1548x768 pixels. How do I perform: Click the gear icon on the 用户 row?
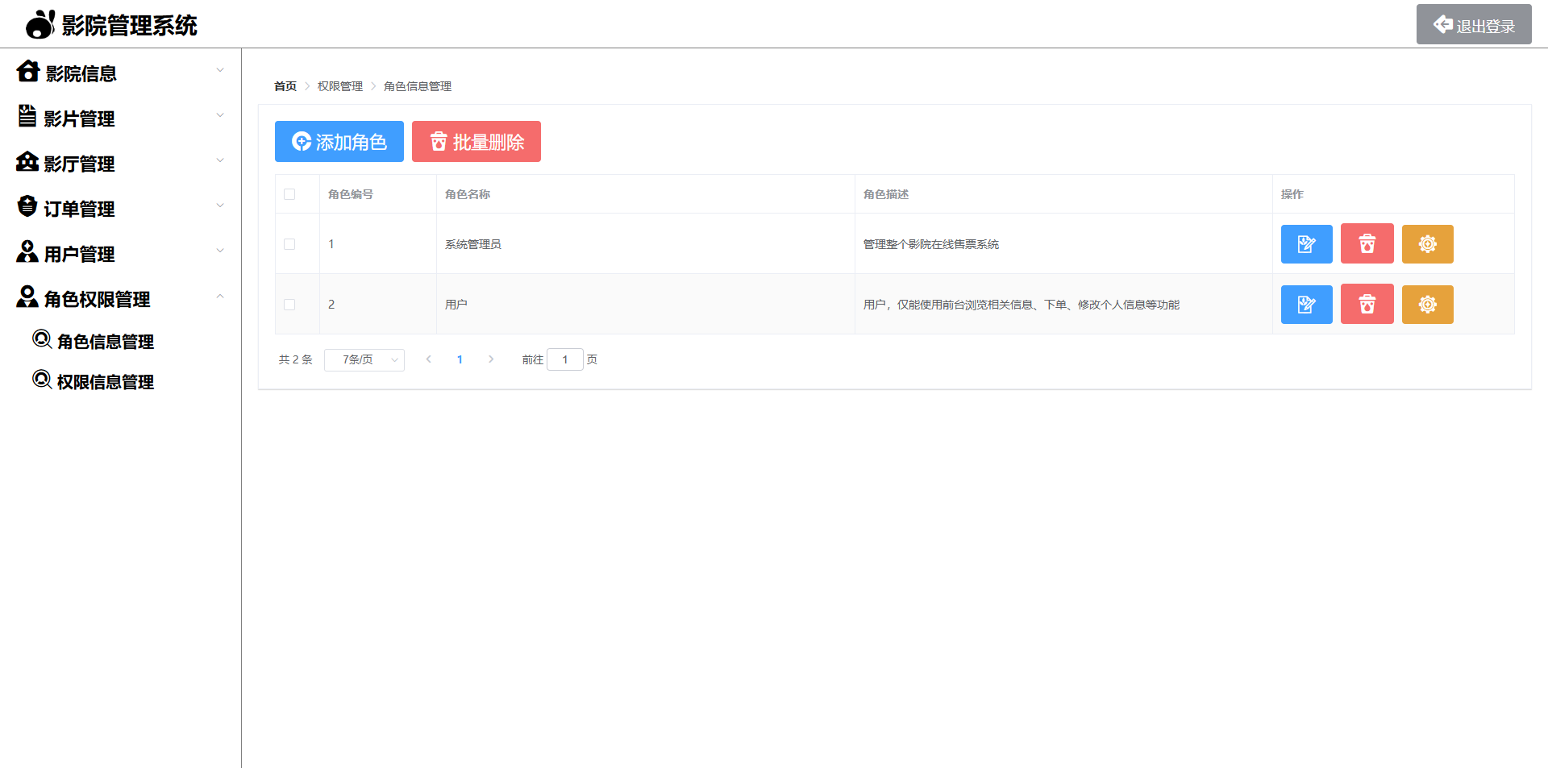[x=1427, y=304]
